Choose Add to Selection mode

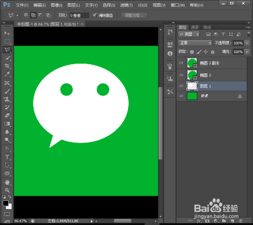click(x=33, y=15)
